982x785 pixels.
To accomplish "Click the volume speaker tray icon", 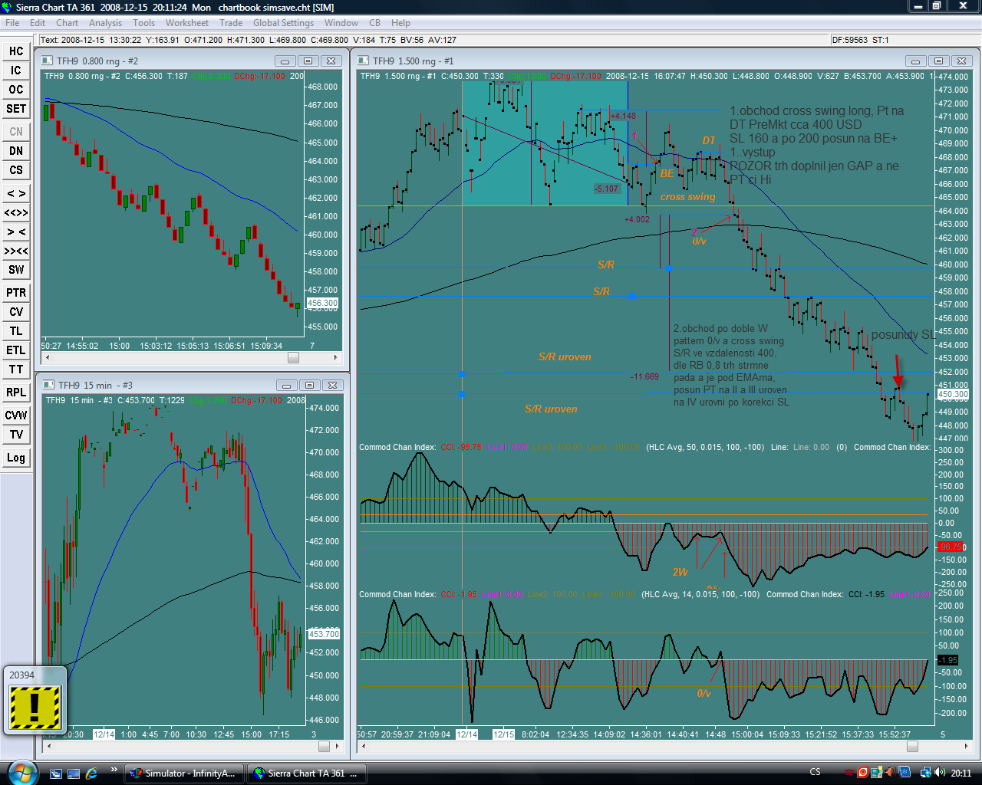I will click(940, 773).
